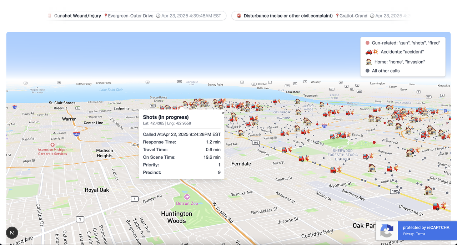This screenshot has height=245, width=457.
Task: Click the On Scene Time 19.6 min value
Action: click(x=212, y=157)
